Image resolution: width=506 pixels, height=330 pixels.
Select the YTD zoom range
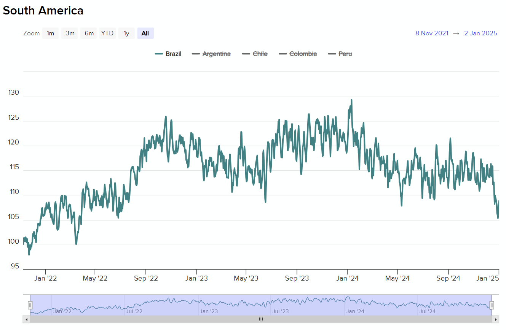(x=107, y=33)
